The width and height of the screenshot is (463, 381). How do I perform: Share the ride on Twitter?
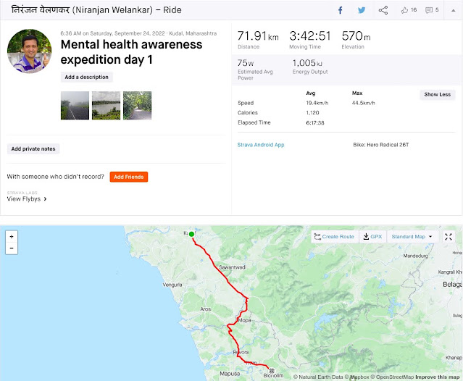pos(362,10)
